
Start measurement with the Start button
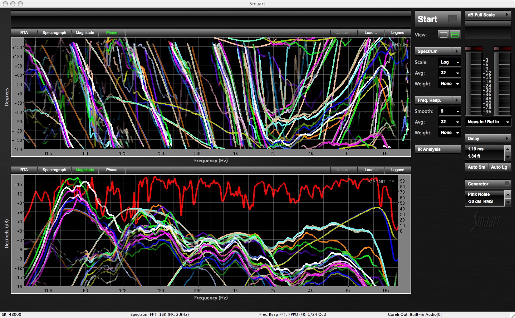click(438, 19)
